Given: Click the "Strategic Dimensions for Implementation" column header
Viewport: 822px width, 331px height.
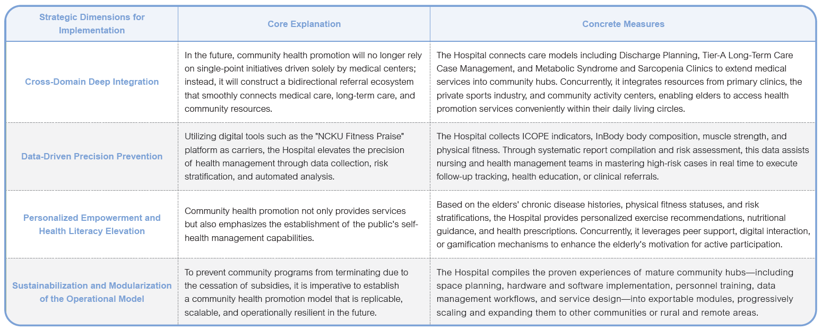Looking at the screenshot, I should (92, 24).
